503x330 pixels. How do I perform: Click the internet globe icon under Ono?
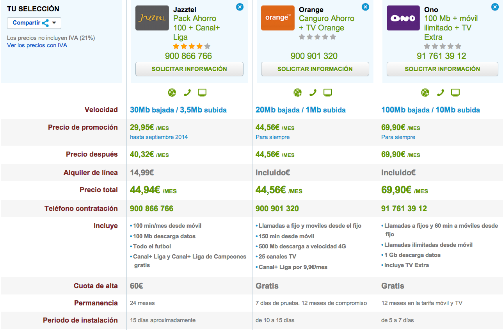point(425,93)
